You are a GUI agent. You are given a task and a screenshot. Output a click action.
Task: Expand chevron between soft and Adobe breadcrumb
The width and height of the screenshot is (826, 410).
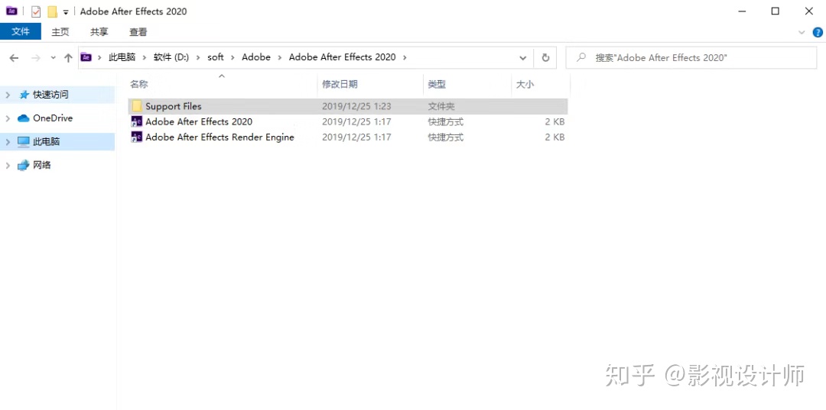[233, 57]
